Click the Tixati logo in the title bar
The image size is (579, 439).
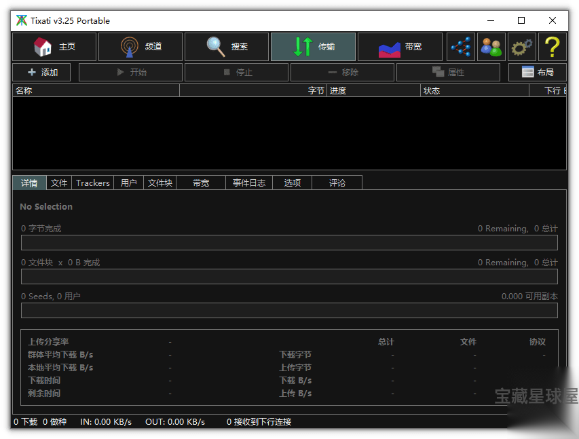pos(22,20)
